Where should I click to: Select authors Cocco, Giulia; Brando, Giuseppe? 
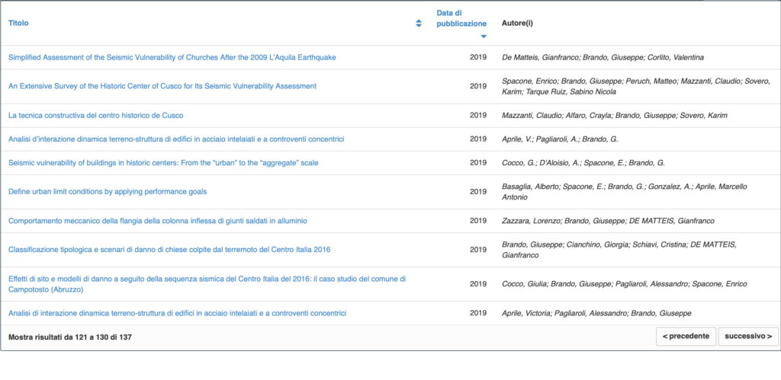(624, 284)
